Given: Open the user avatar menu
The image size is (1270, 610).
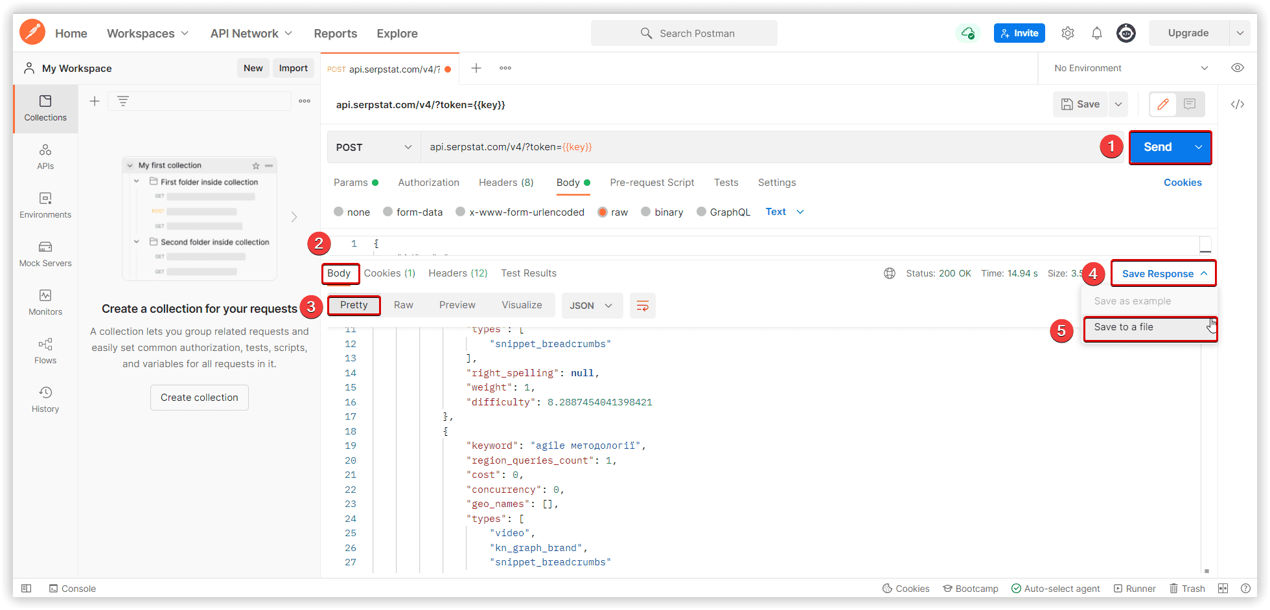Looking at the screenshot, I should click(1126, 33).
